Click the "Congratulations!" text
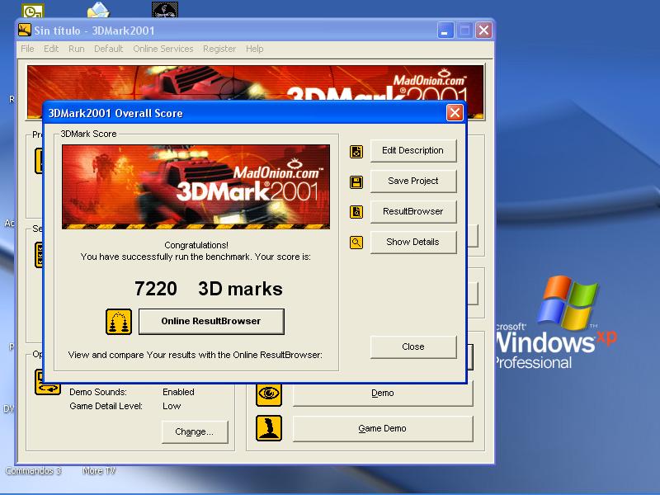 coord(196,245)
